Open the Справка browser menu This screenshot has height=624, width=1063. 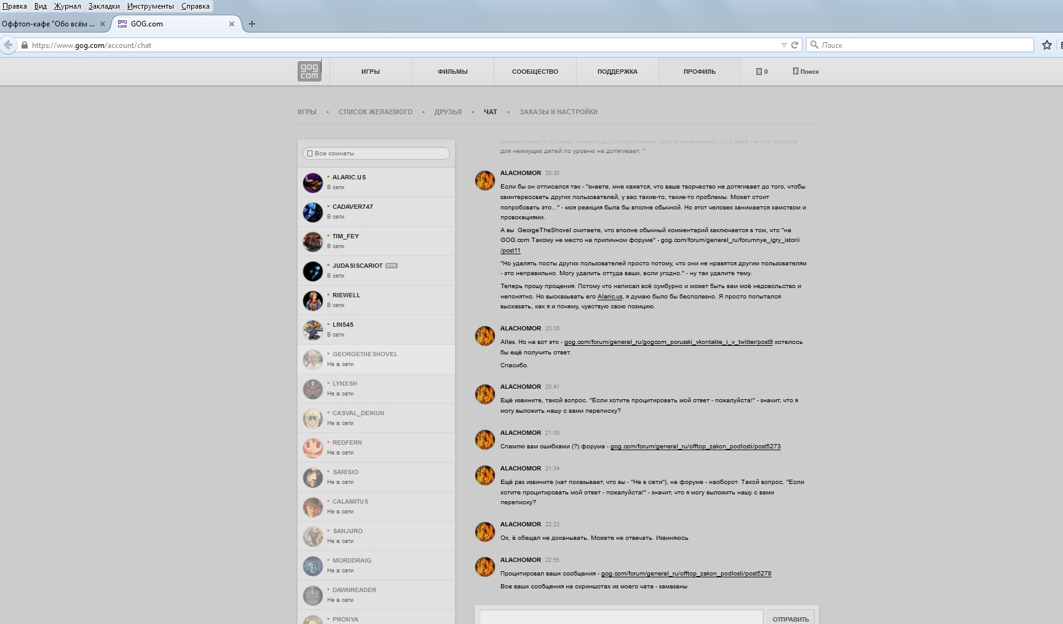[196, 6]
